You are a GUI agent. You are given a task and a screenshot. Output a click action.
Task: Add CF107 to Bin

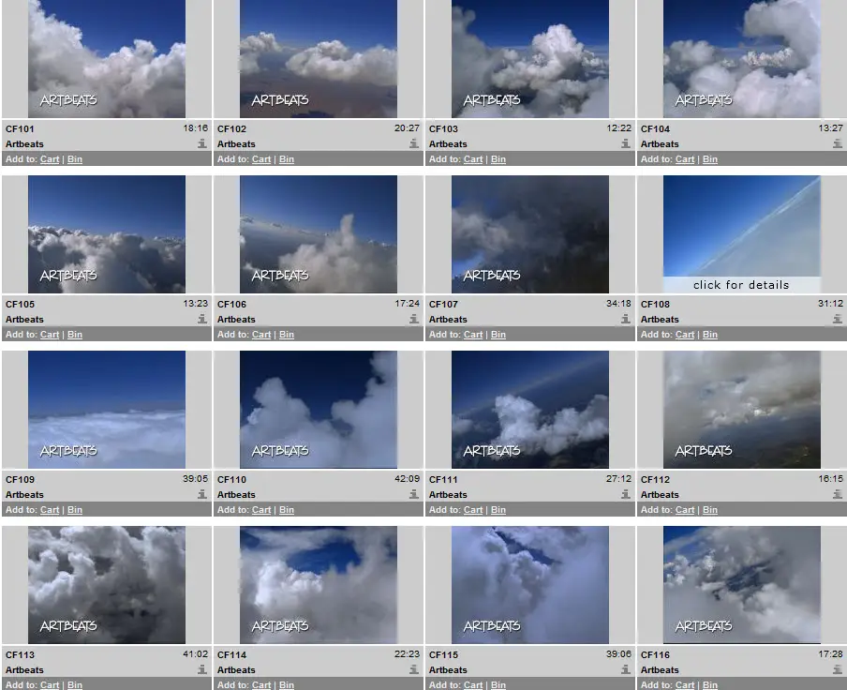[x=498, y=334]
